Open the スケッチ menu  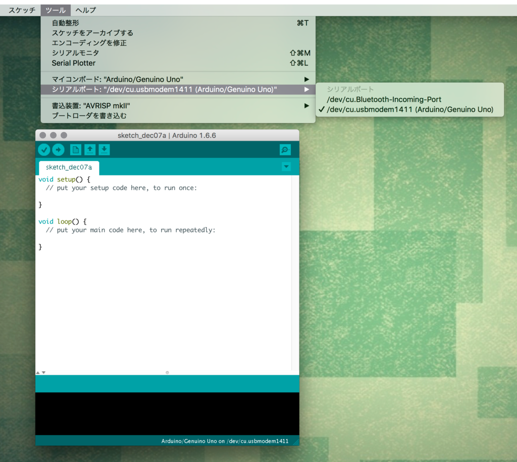pyautogui.click(x=22, y=10)
